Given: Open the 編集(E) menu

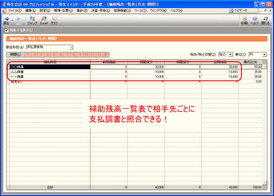Looking at the screenshot, I should [30, 11].
